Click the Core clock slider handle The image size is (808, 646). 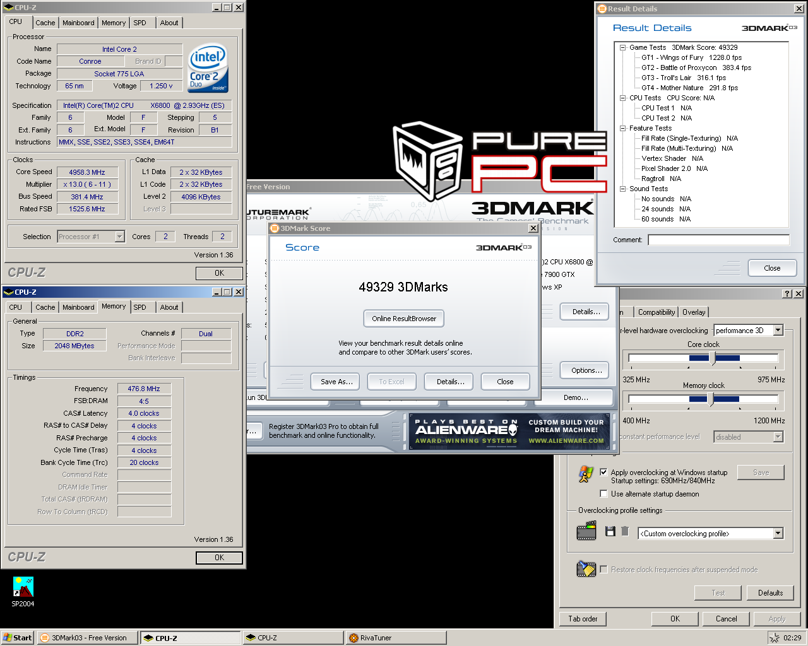tap(712, 358)
